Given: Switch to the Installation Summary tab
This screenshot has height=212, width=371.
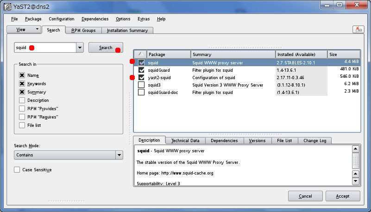Looking at the screenshot, I should click(x=127, y=31).
